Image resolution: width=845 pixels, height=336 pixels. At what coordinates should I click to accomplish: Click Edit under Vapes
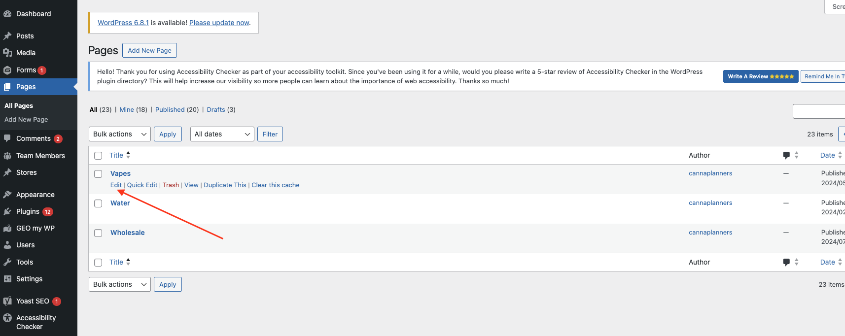point(116,185)
